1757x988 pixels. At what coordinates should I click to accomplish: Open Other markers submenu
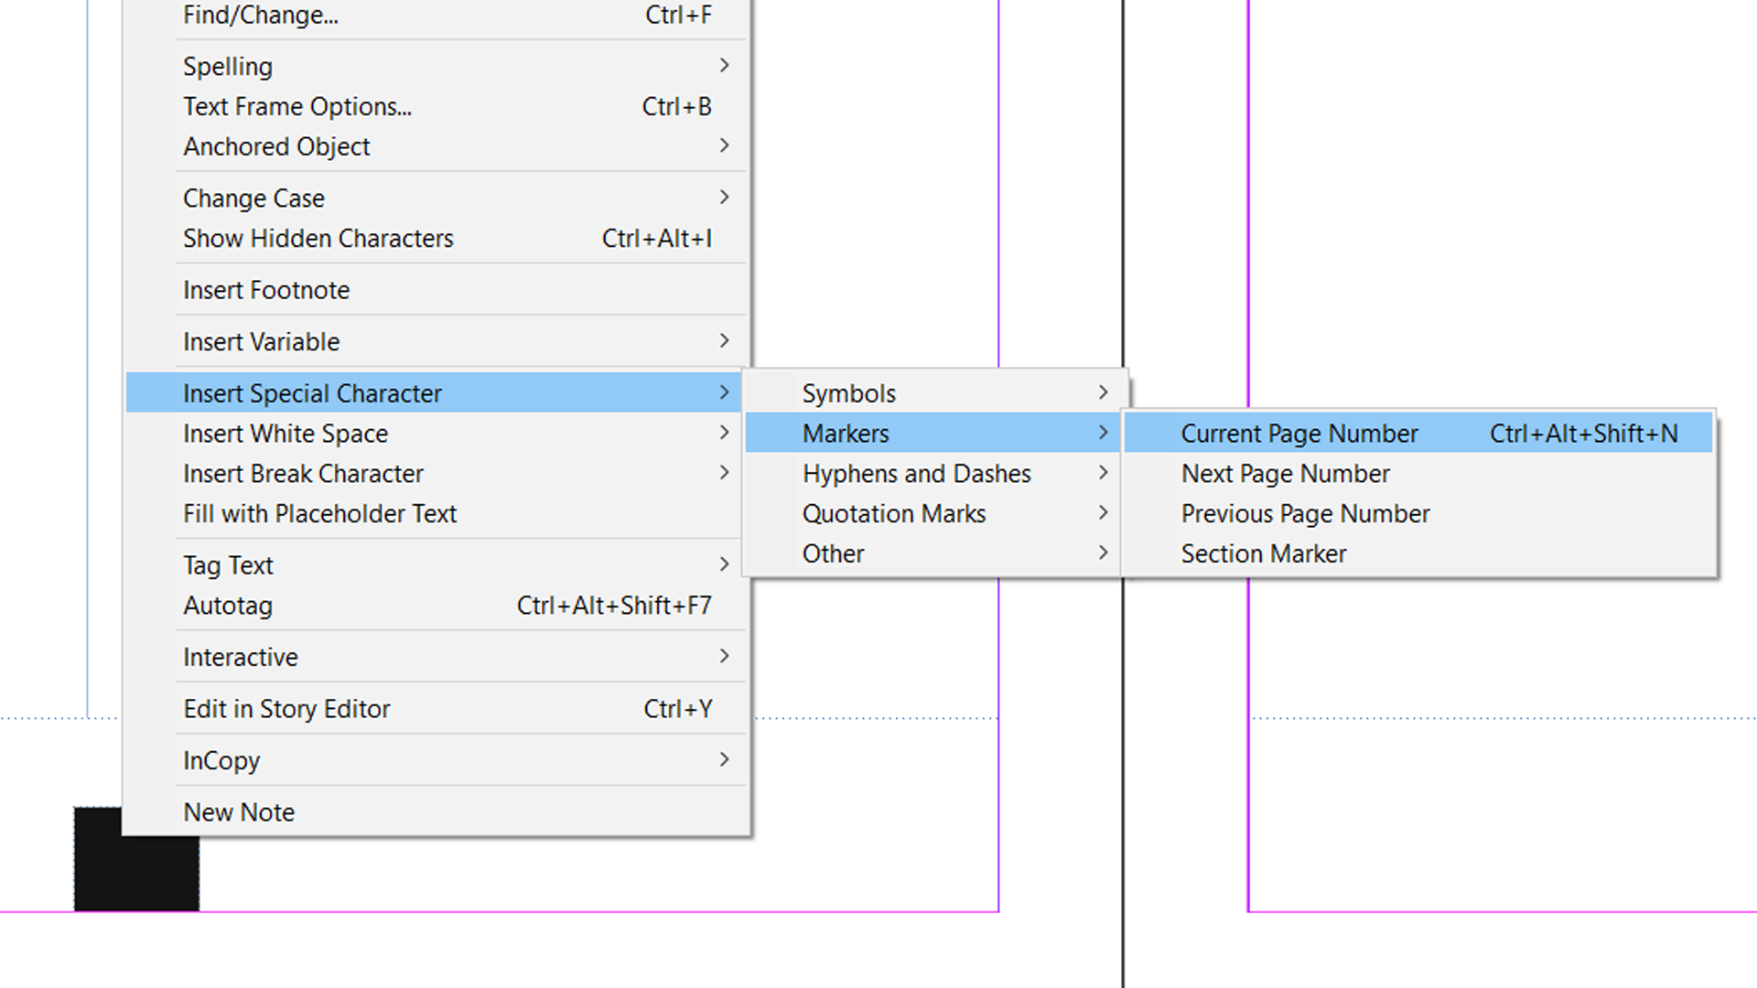click(x=834, y=553)
